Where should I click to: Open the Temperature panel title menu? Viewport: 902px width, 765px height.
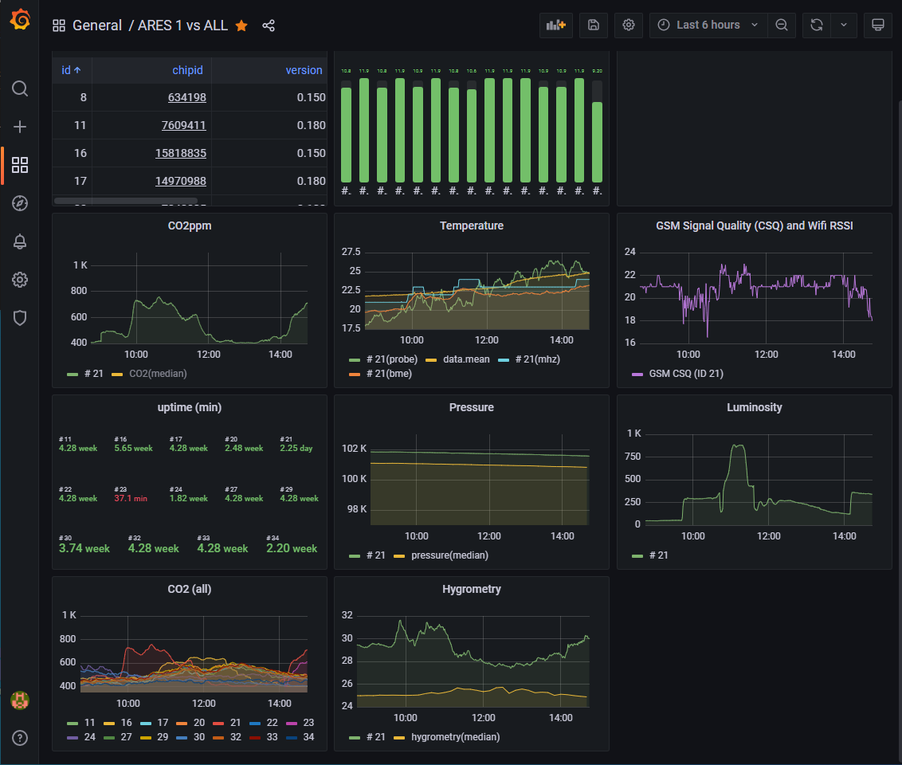[471, 226]
